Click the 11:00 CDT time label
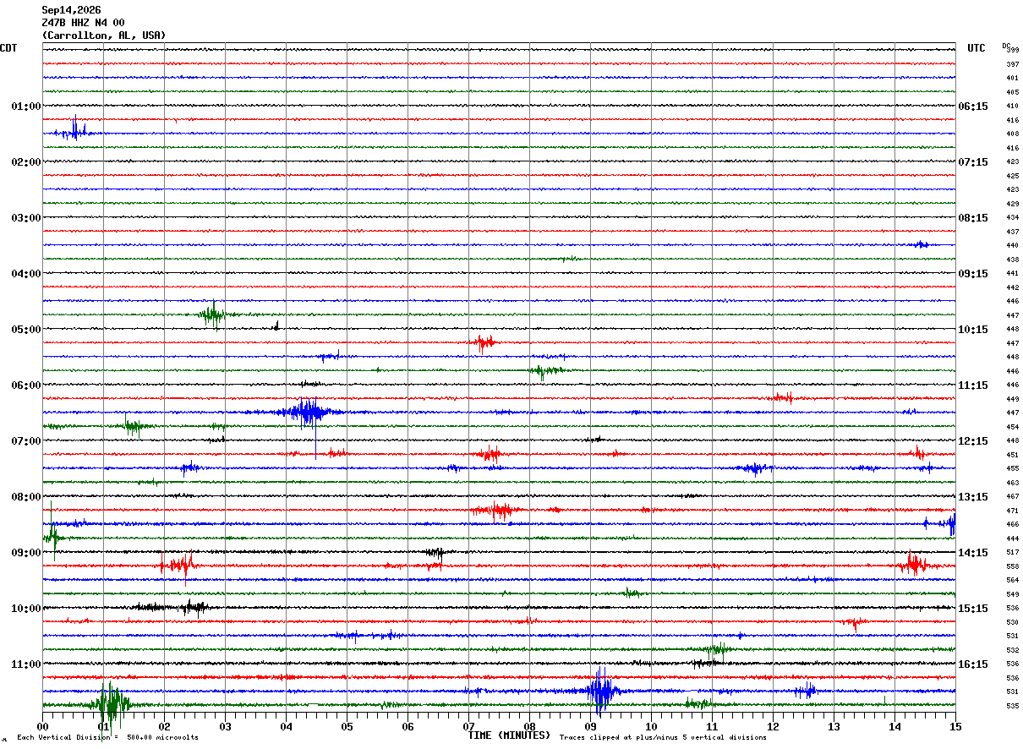 (25, 664)
